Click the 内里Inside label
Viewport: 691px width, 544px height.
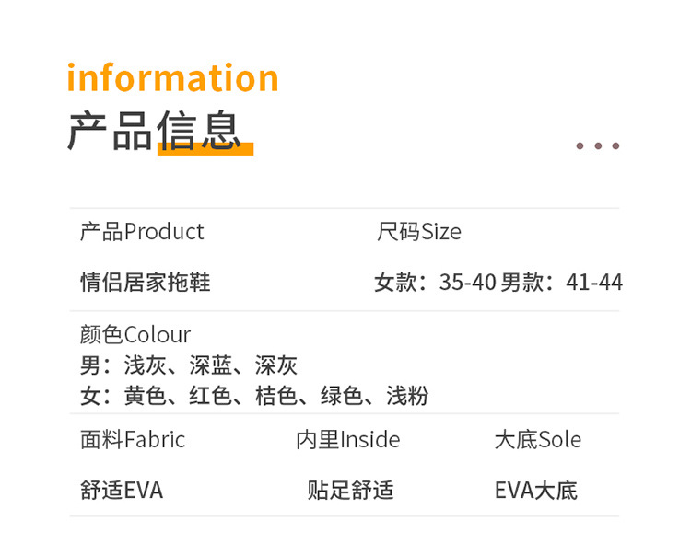(348, 440)
